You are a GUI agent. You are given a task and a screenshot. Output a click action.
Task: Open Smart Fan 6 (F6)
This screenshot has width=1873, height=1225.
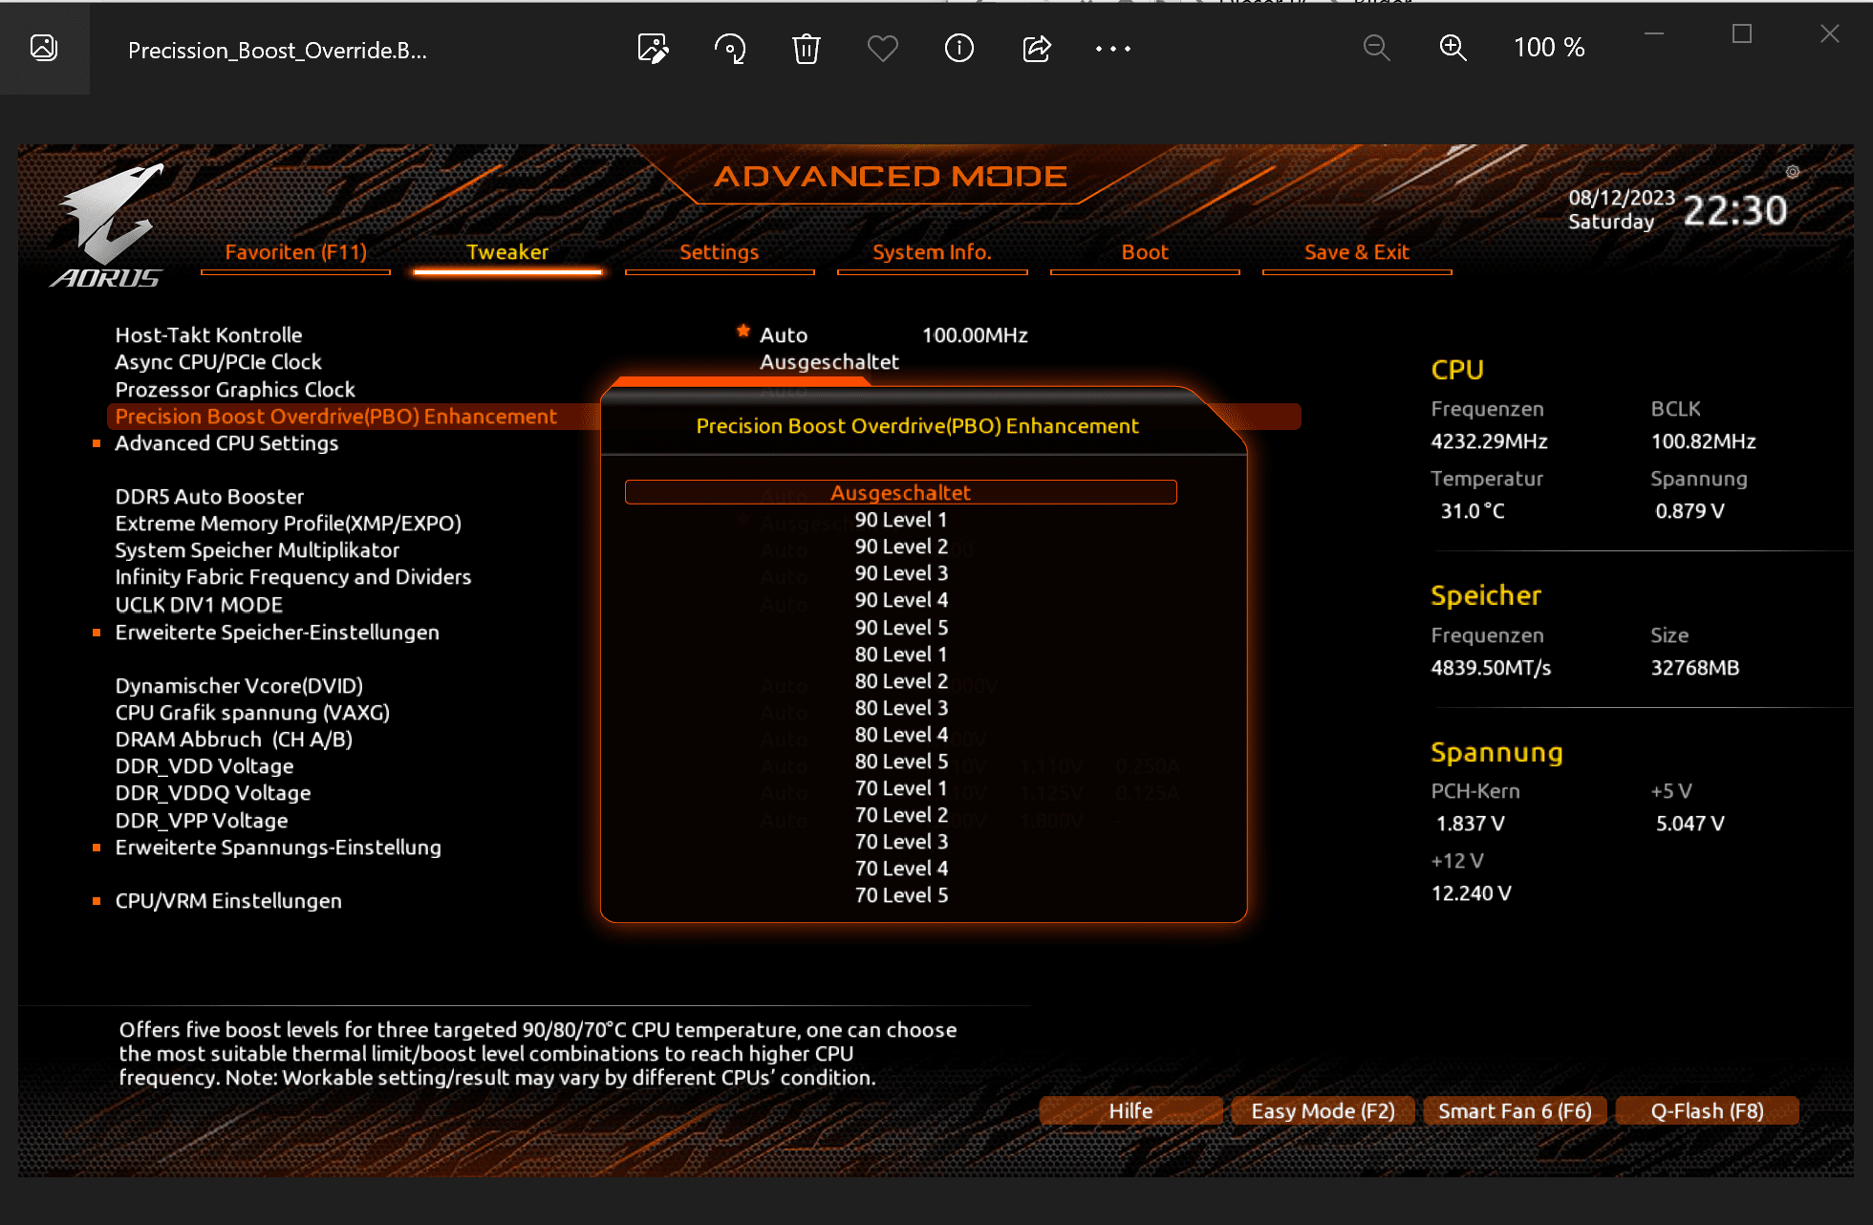[x=1516, y=1111]
